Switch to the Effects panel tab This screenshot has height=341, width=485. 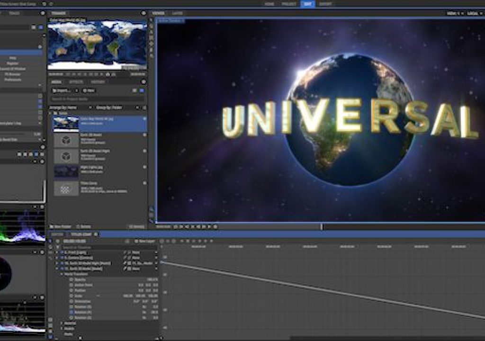[x=76, y=82]
